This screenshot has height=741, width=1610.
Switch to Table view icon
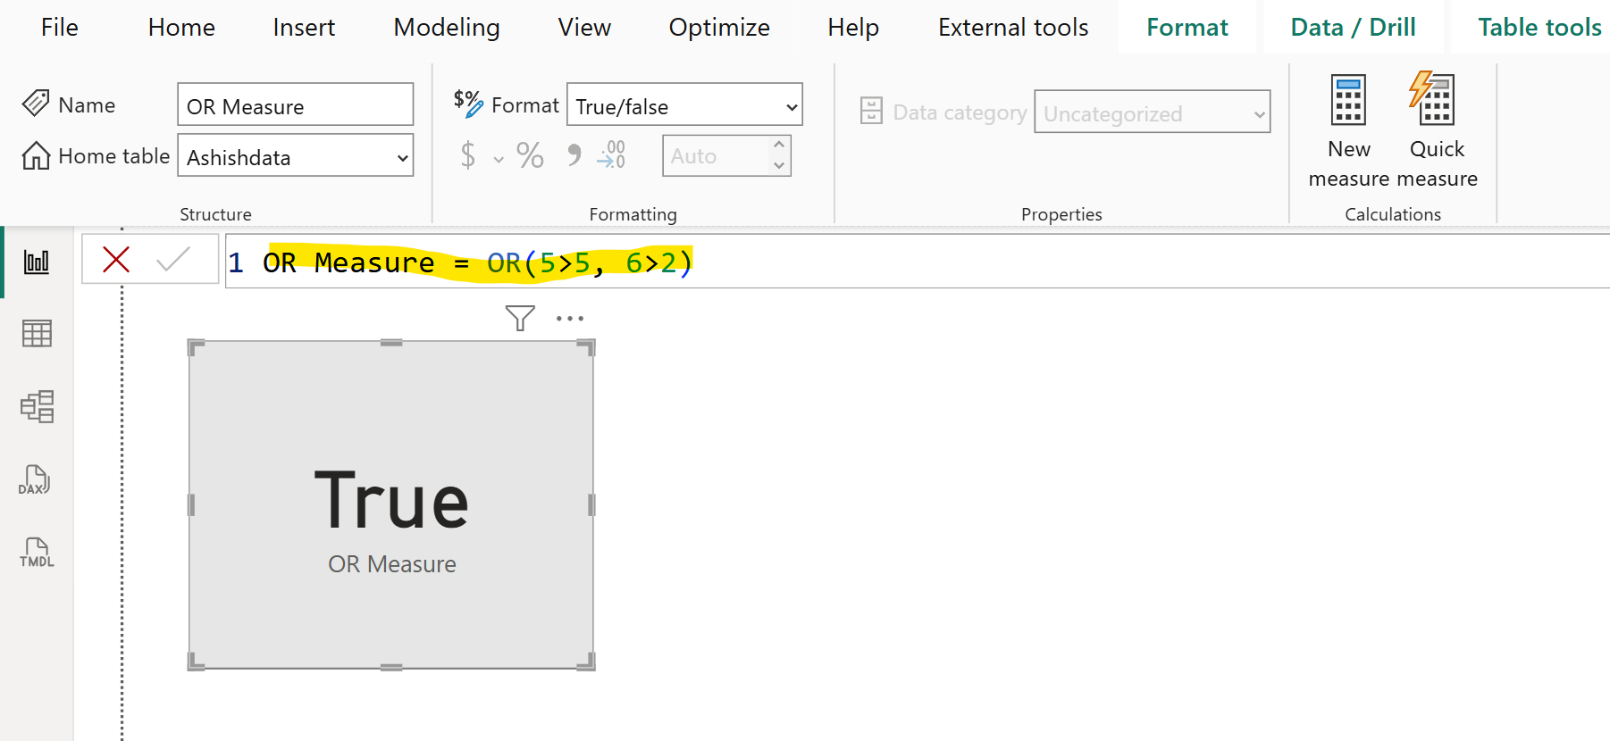37,334
